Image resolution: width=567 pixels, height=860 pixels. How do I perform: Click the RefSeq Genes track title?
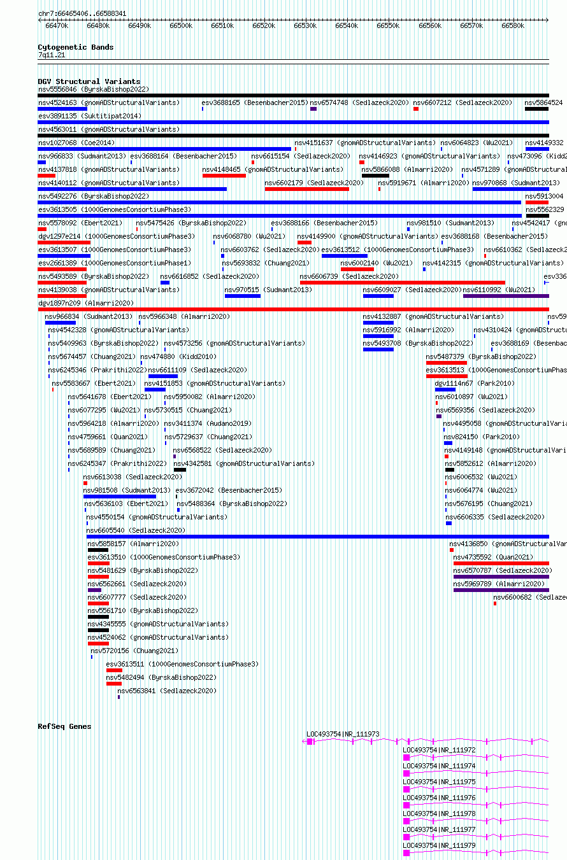pyautogui.click(x=64, y=726)
